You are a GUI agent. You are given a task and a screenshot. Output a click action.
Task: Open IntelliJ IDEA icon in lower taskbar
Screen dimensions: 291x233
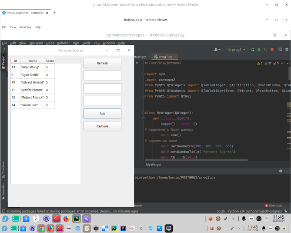coord(123,228)
